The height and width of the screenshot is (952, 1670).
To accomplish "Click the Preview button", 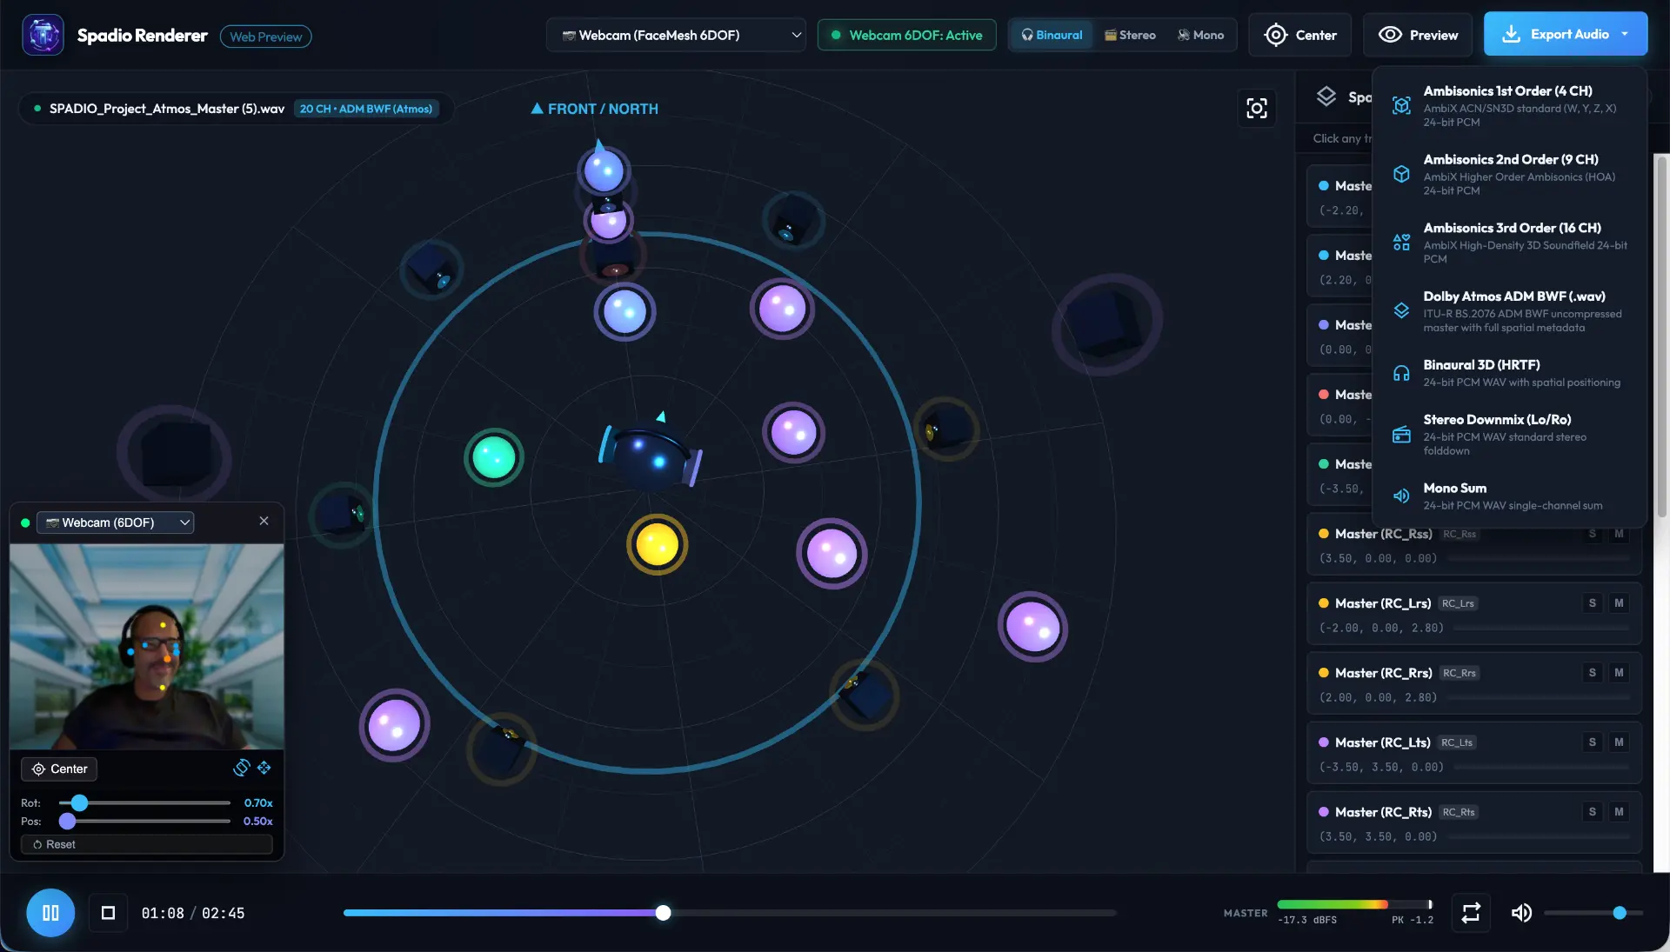I will point(1417,35).
